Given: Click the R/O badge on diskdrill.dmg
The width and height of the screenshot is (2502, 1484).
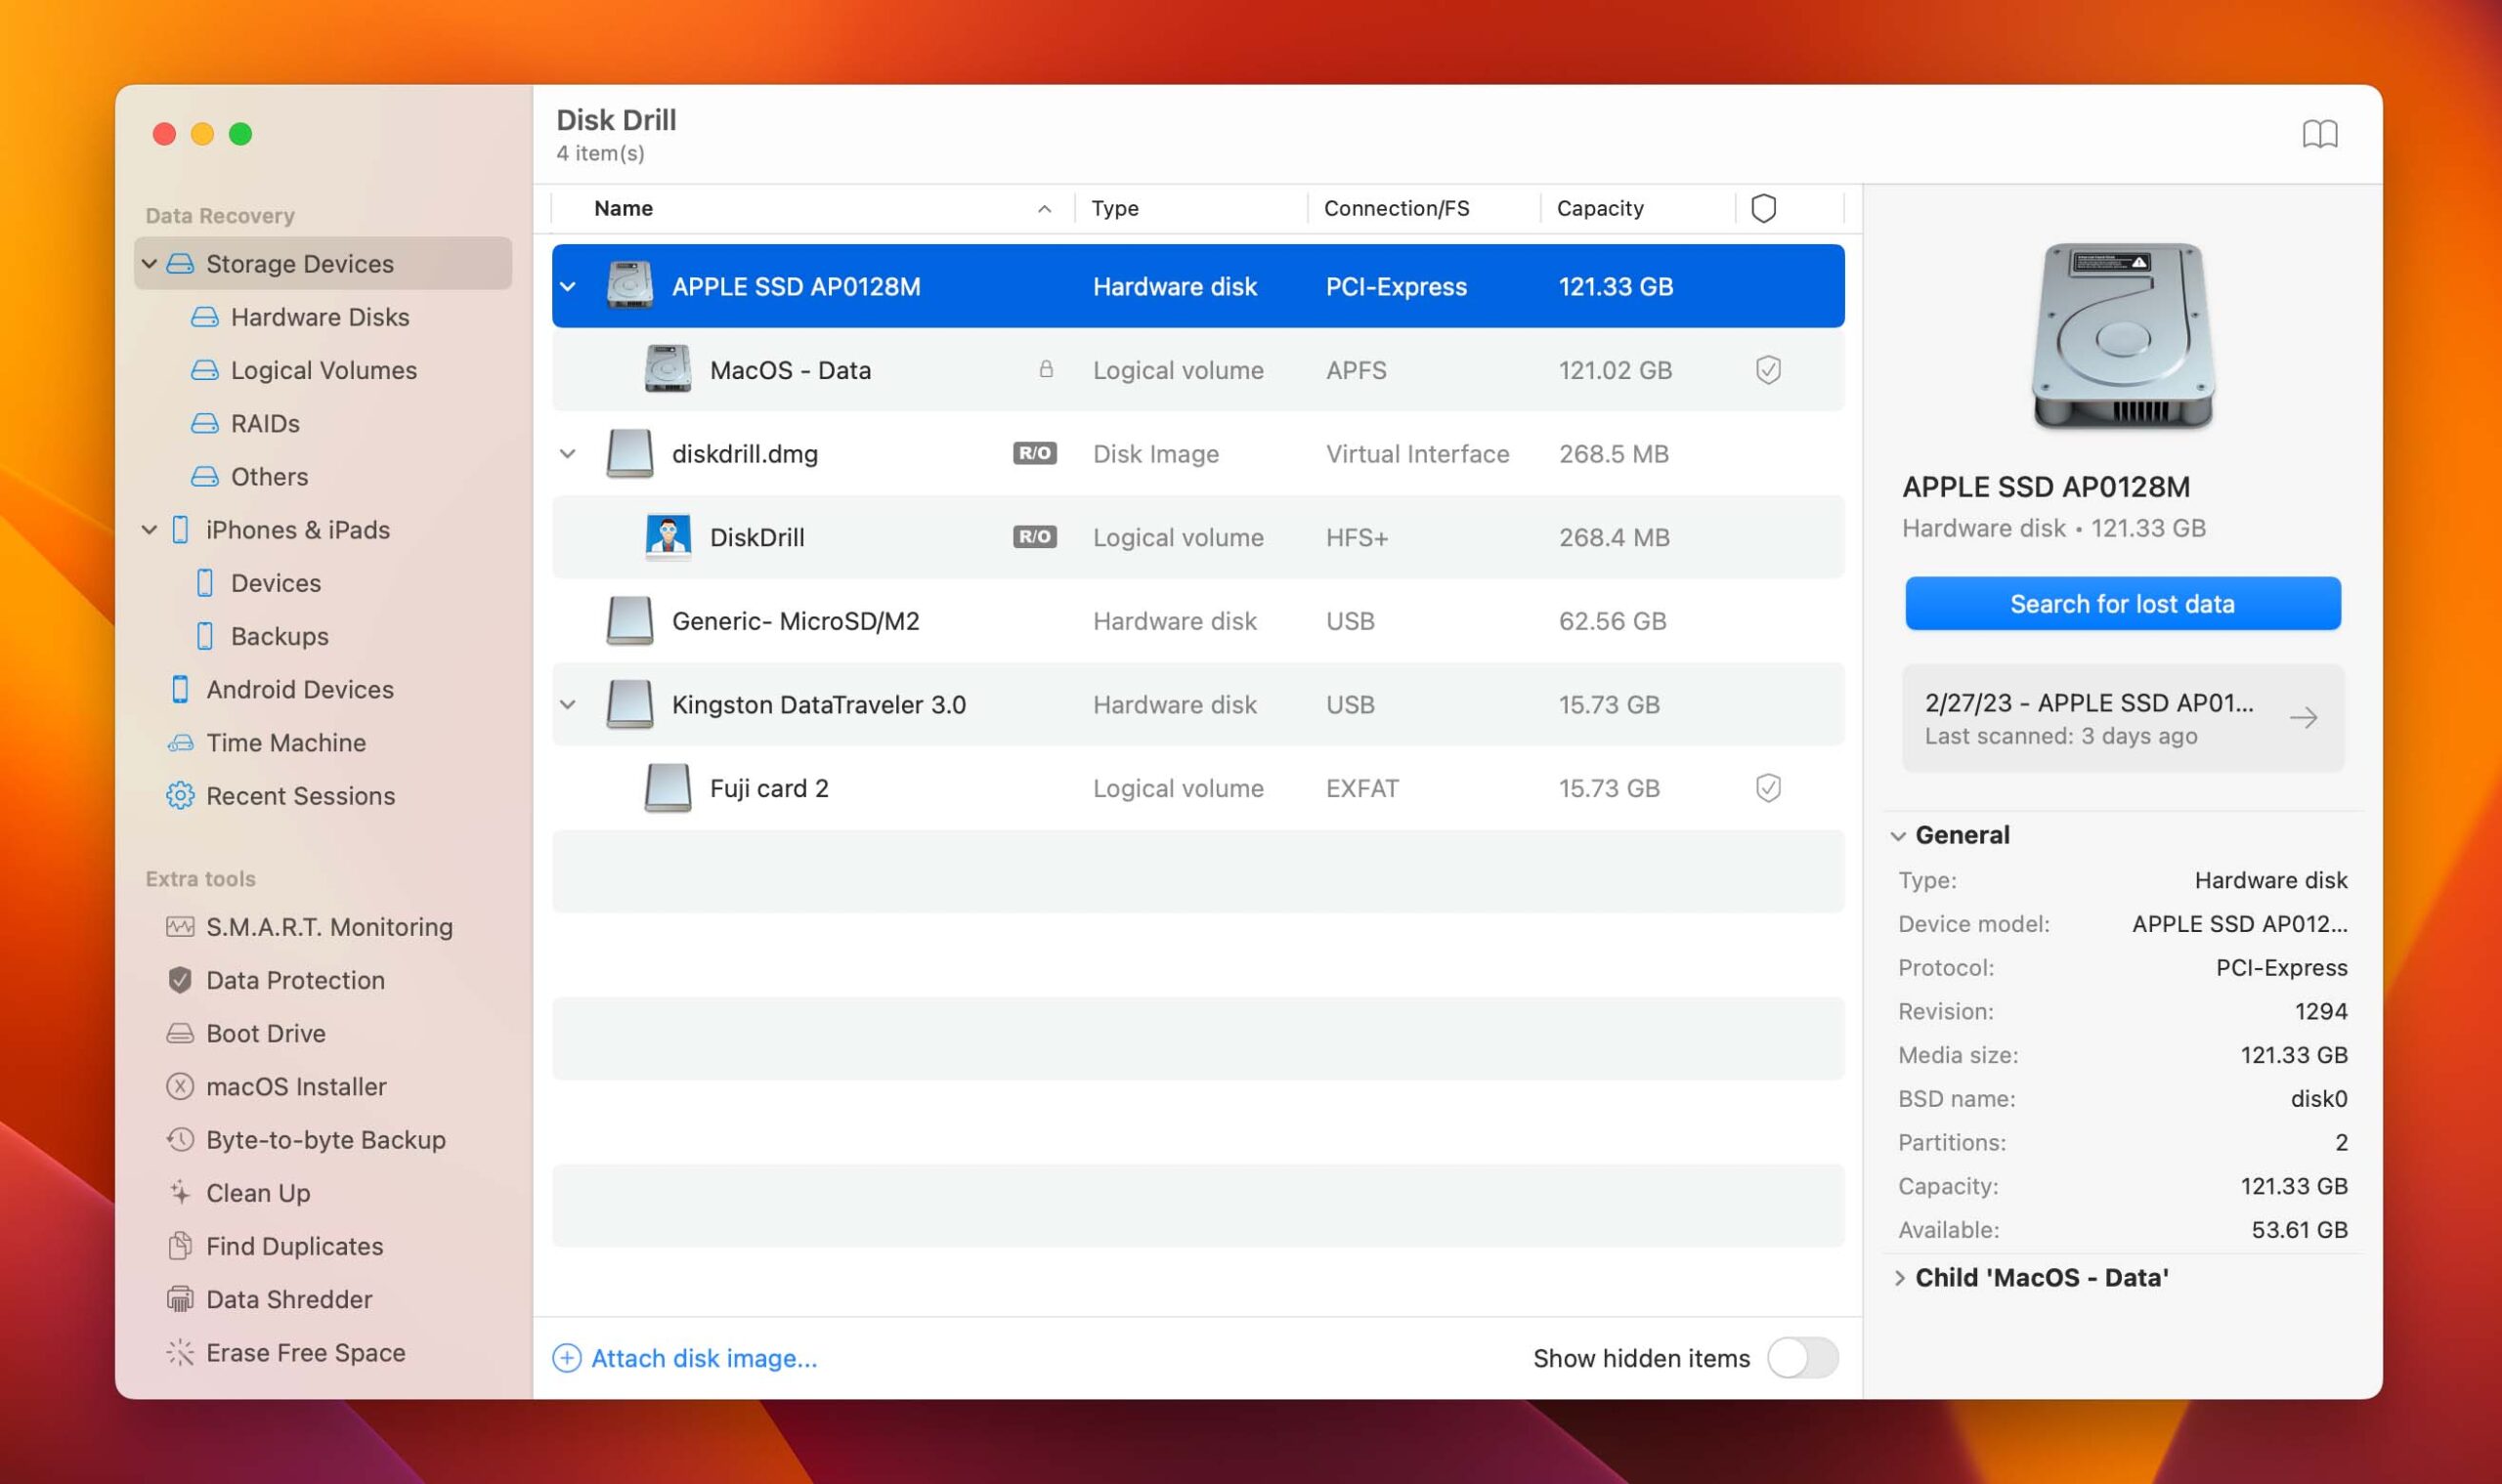Looking at the screenshot, I should [1034, 453].
